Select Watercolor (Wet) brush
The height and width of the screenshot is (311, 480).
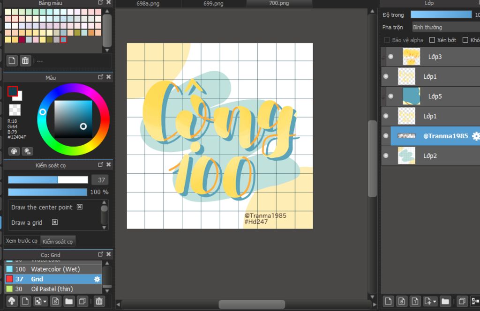click(x=53, y=269)
